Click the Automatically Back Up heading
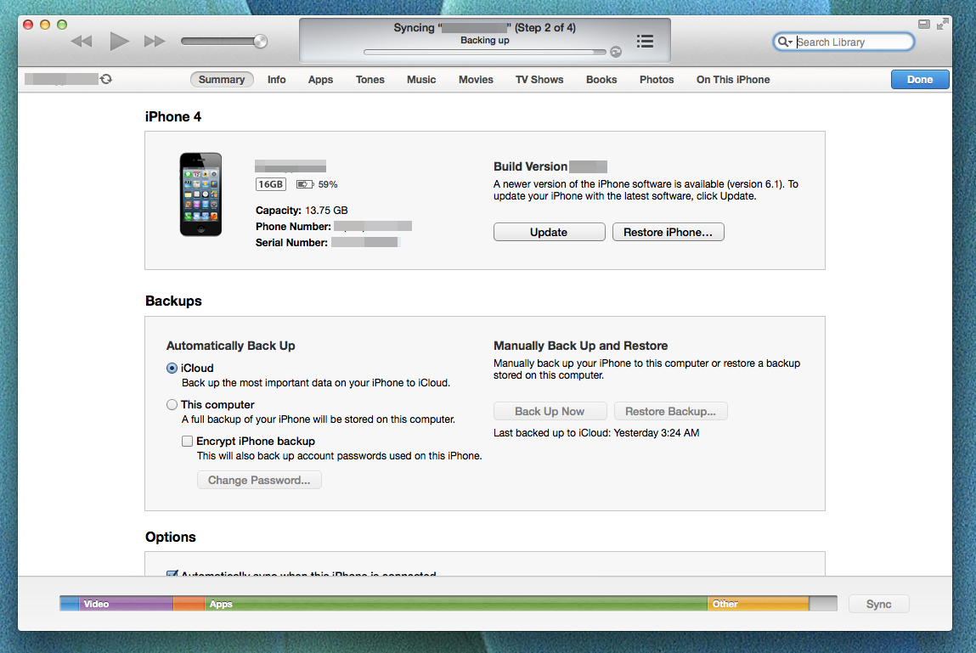This screenshot has width=976, height=653. (x=230, y=346)
